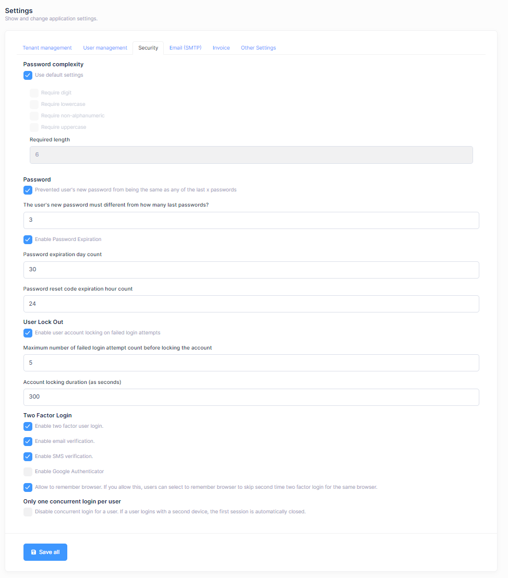Viewport: 508px width, 578px height.
Task: Click the Required length field
Action: [251, 155]
